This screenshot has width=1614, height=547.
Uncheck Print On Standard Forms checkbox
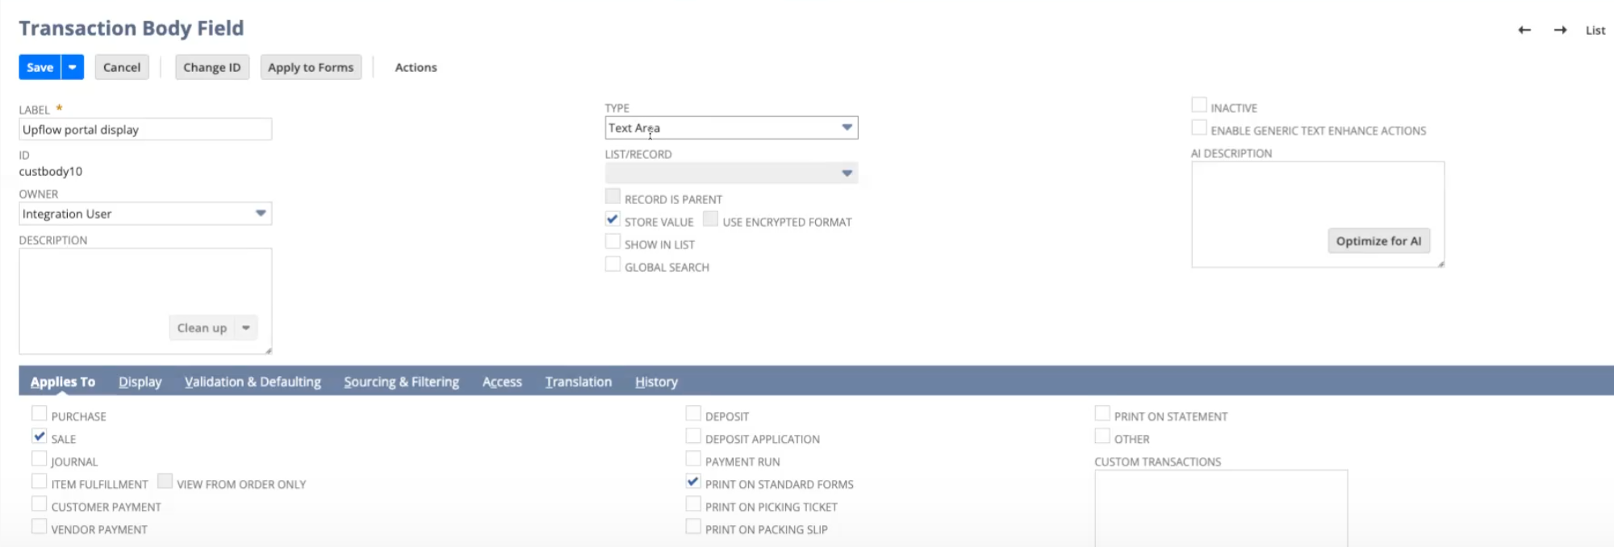point(693,481)
